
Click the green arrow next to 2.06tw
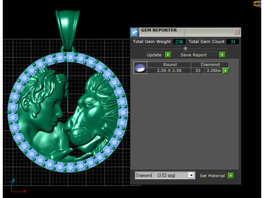(226, 70)
